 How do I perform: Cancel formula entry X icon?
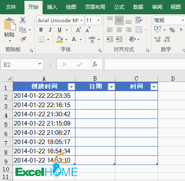[x=64, y=64]
